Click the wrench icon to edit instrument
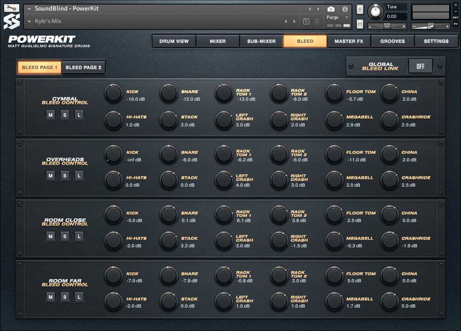The image size is (461, 331). [x=12, y=8]
